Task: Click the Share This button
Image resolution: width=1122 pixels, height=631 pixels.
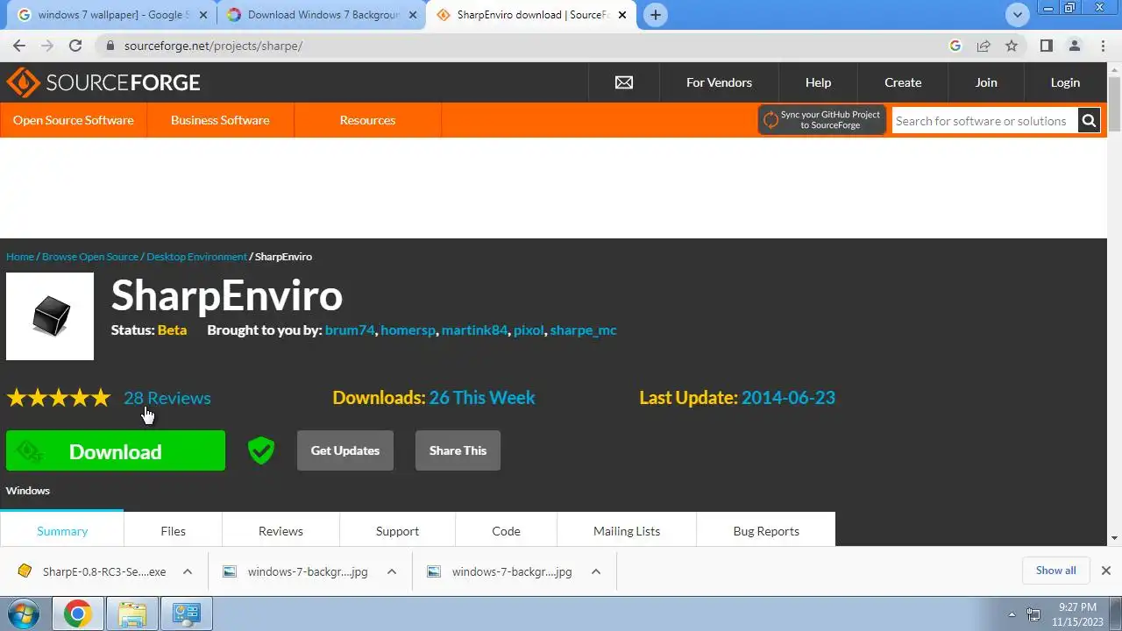Action: (458, 450)
